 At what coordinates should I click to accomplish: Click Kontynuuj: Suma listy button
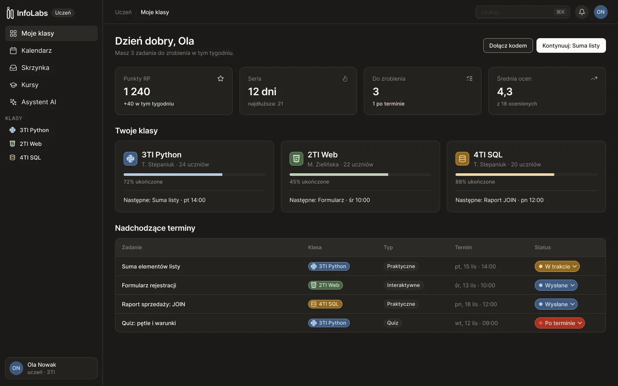point(571,45)
